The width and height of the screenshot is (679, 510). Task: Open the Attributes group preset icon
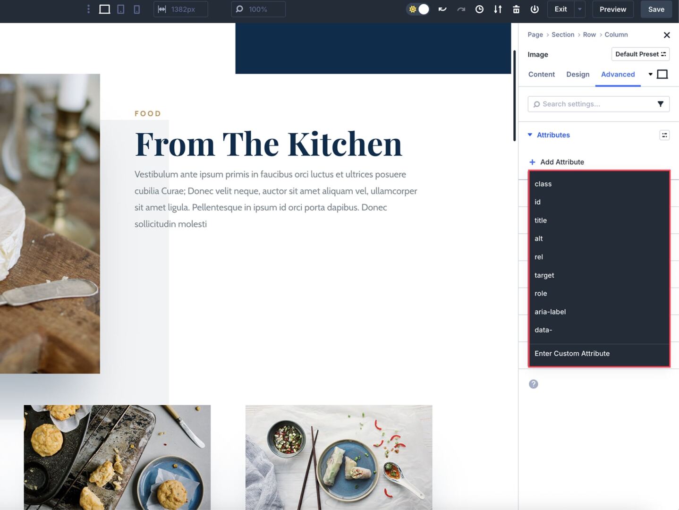[664, 135]
